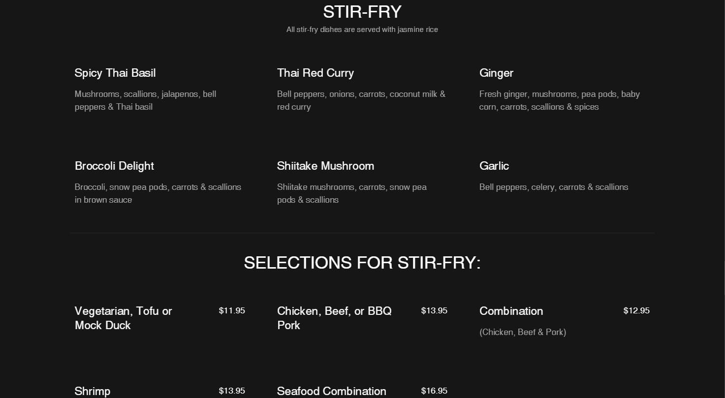Select the Broccoli Delight dish name
Screen dimensions: 725x398
(x=114, y=166)
